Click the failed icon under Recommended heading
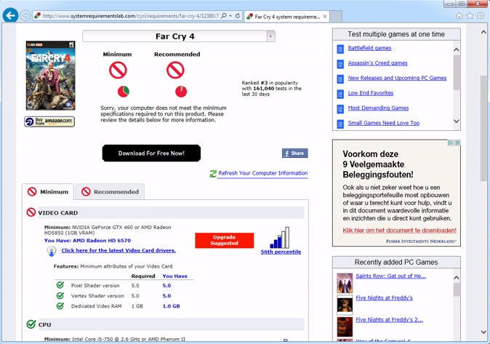This screenshot has height=344, width=490. point(175,70)
